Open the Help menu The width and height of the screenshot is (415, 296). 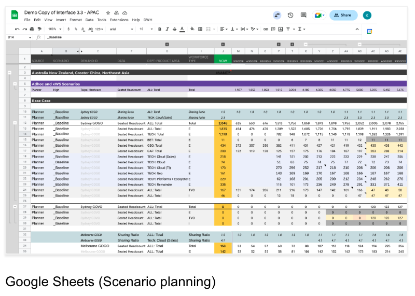[x=136, y=20]
